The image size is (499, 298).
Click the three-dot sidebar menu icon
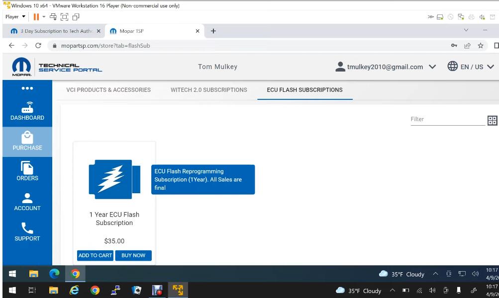(x=27, y=88)
